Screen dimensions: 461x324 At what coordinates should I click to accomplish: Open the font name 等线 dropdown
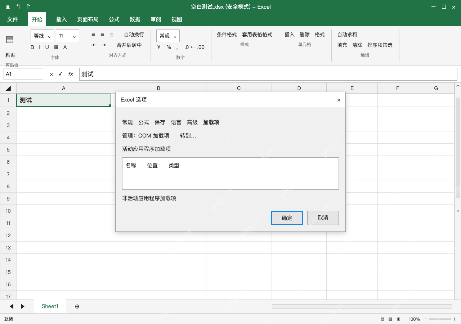(x=42, y=36)
